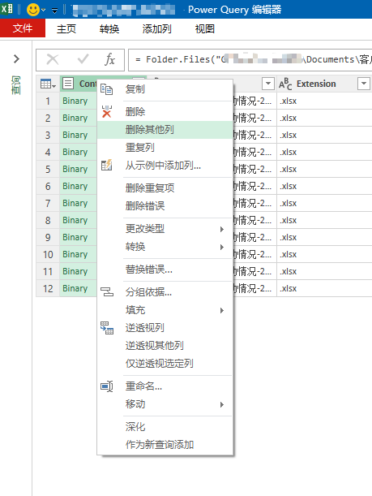372x496 pixels.
Task: Select 删除重复项 in context menu
Action: (x=165, y=188)
